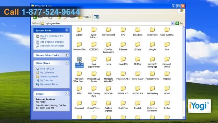Click Search for files or folders
The image size is (218, 123).
click(52, 46)
